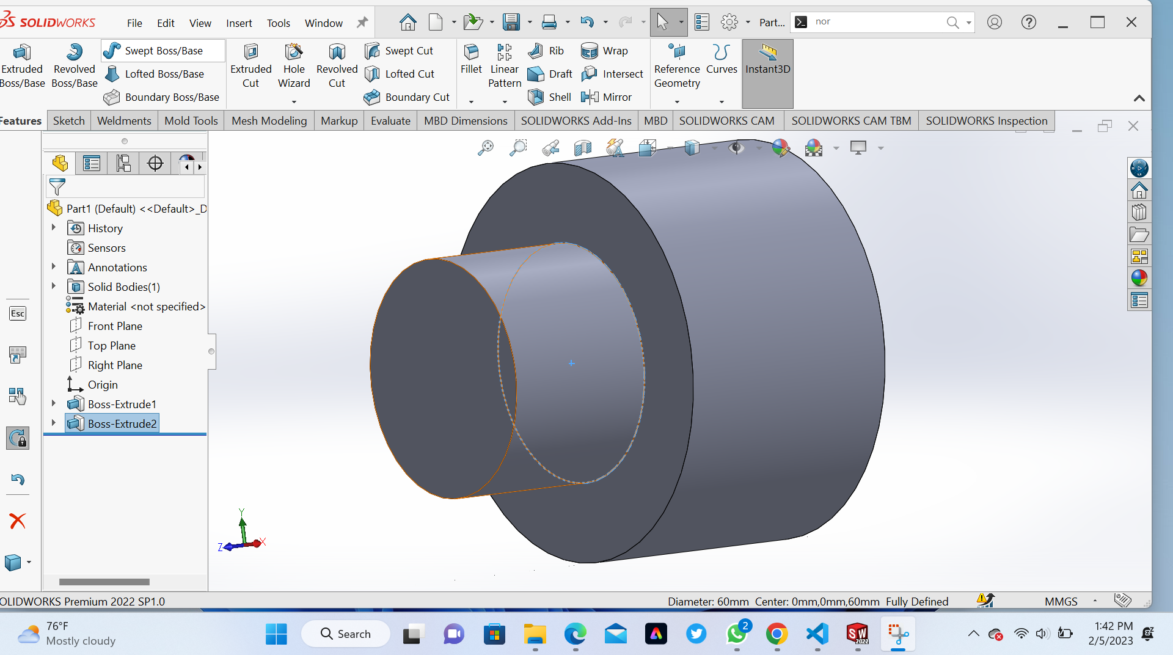The width and height of the screenshot is (1173, 655).
Task: Open the ConfigurationManager tab
Action: pyautogui.click(x=123, y=163)
